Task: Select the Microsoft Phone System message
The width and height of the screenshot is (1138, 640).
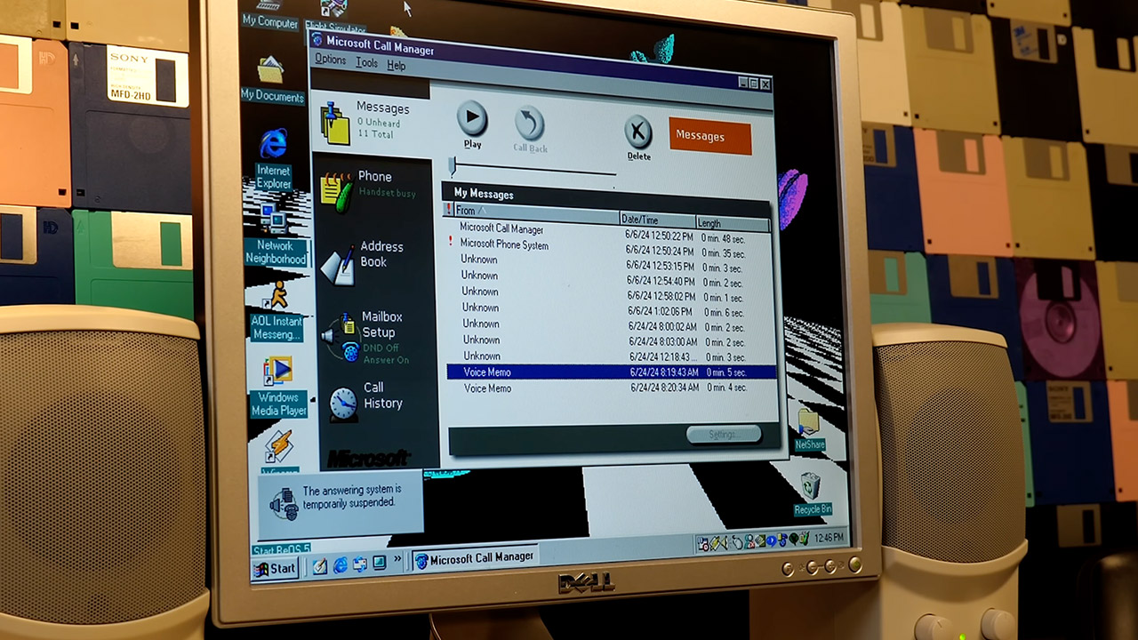Action: click(x=504, y=244)
